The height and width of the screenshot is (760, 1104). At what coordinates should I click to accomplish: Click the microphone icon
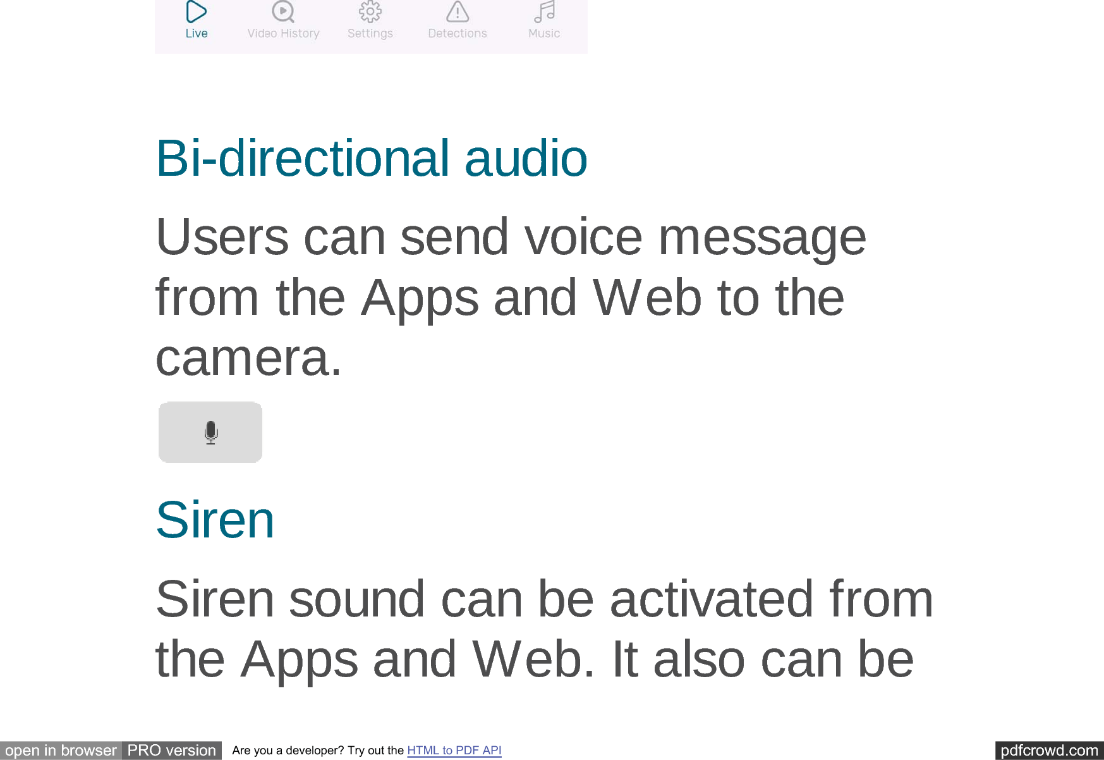coord(211,432)
